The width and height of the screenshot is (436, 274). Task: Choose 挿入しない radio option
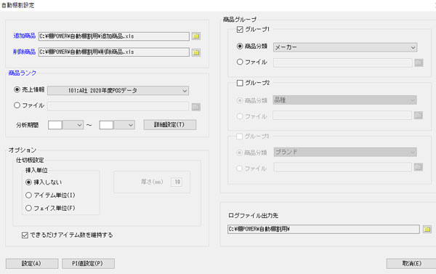tap(28, 182)
